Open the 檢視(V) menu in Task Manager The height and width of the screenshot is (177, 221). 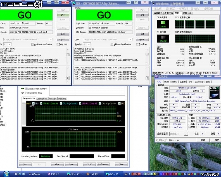tap(183, 9)
